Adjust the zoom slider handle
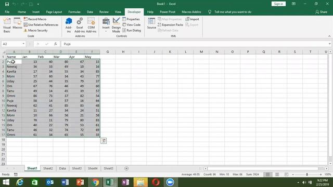This screenshot has height=187, width=333. coord(307,175)
